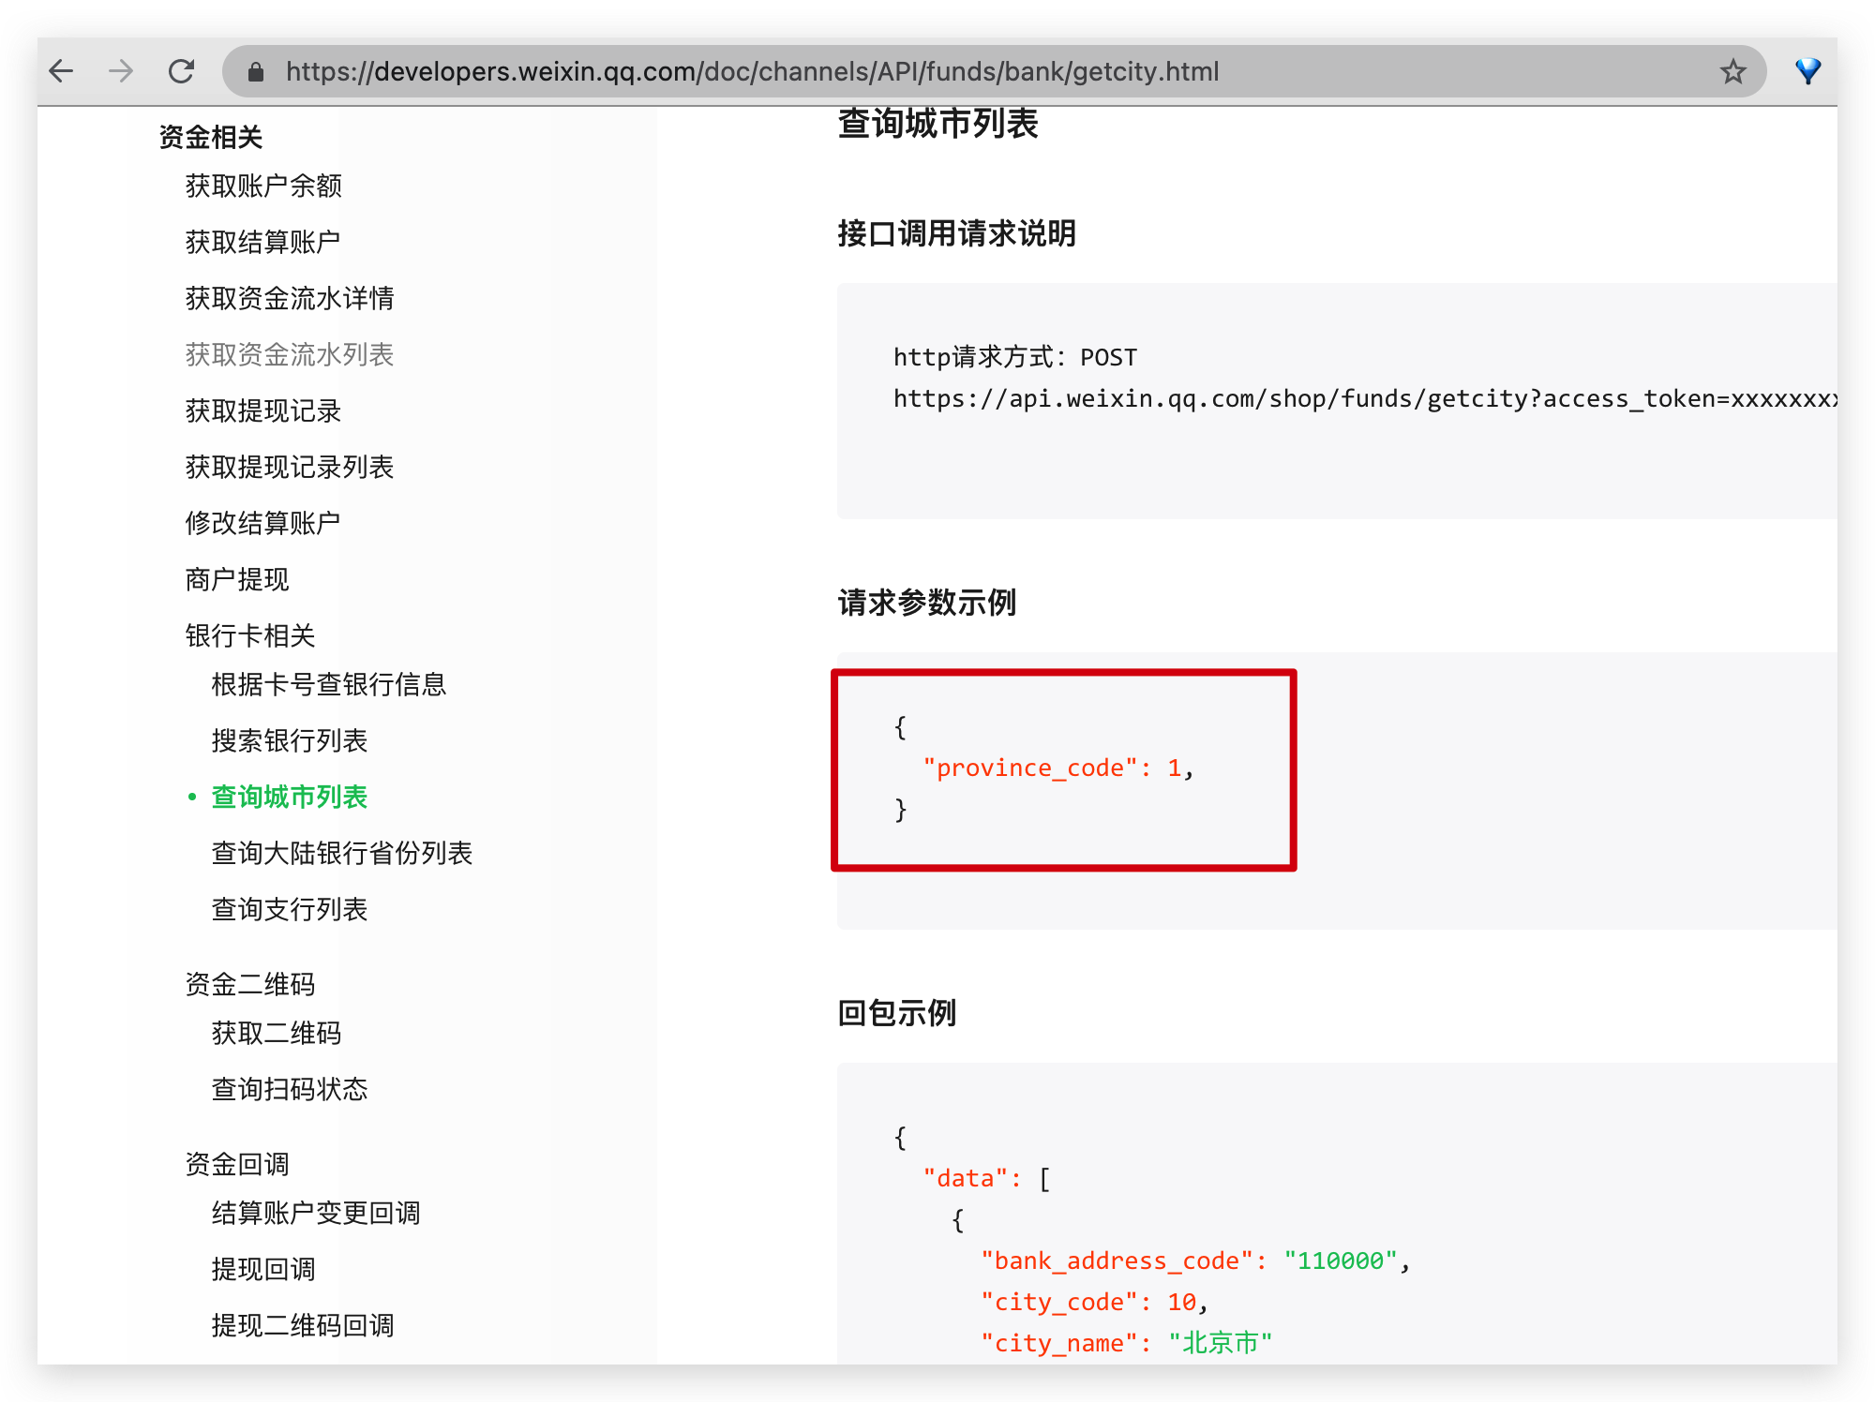
Task: Click the back navigation arrow
Action: [62, 70]
